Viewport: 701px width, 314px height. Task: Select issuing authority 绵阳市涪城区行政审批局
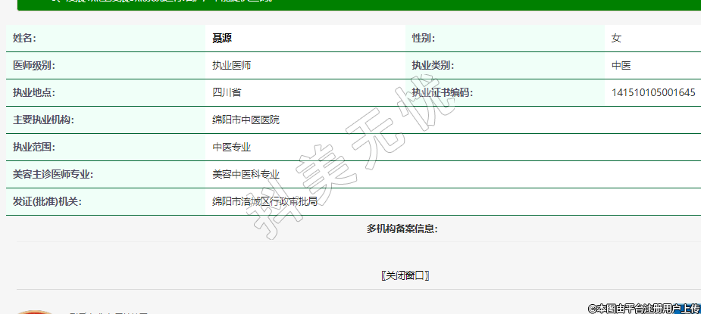(264, 201)
